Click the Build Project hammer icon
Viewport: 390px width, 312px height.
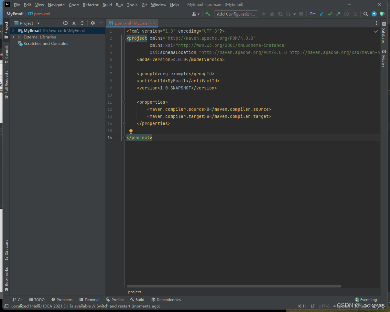[x=208, y=14]
